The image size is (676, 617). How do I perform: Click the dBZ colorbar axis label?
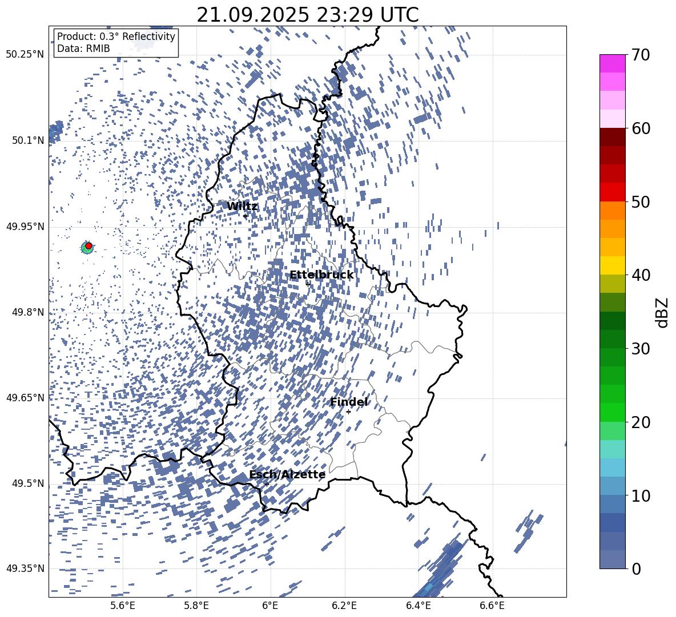662,312
